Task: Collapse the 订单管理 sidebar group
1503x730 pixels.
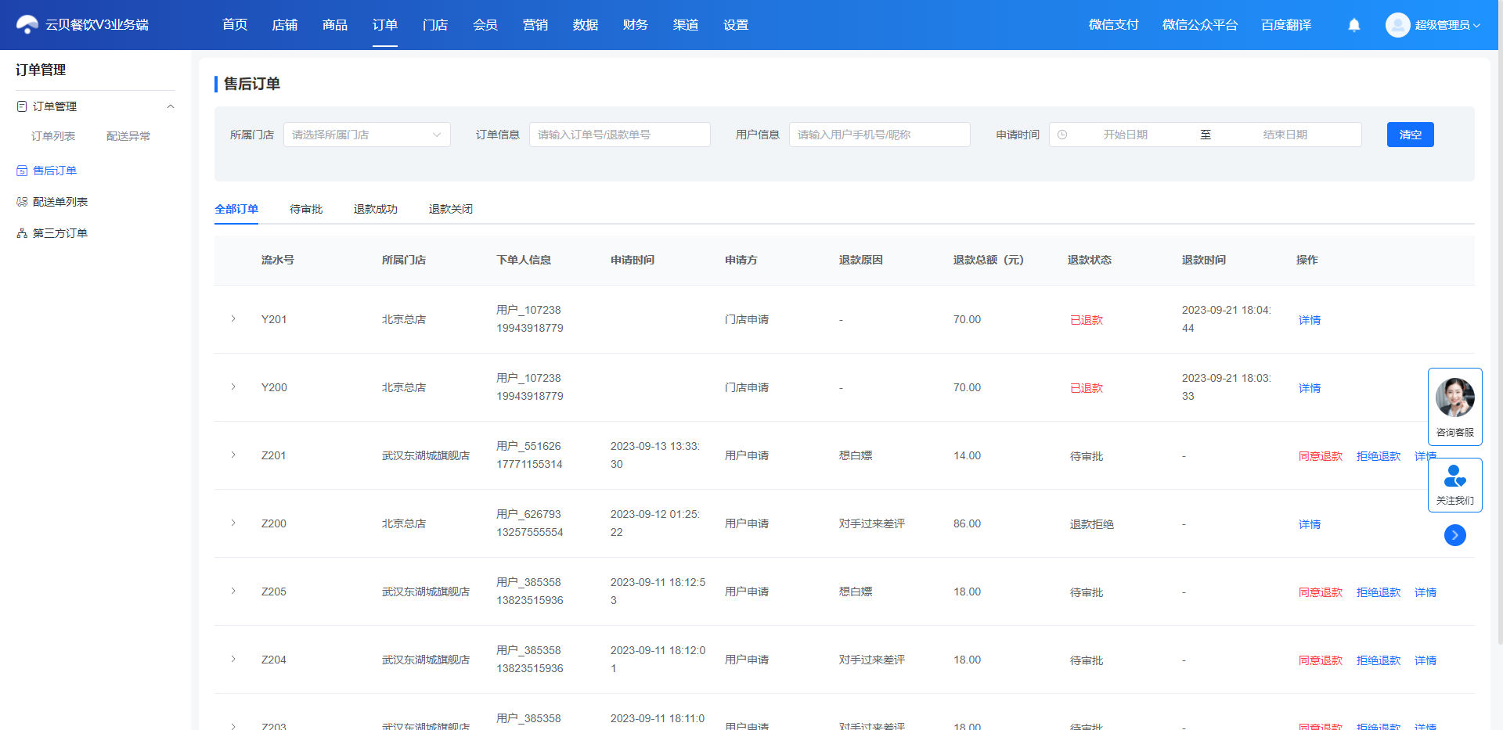Action: (x=171, y=106)
